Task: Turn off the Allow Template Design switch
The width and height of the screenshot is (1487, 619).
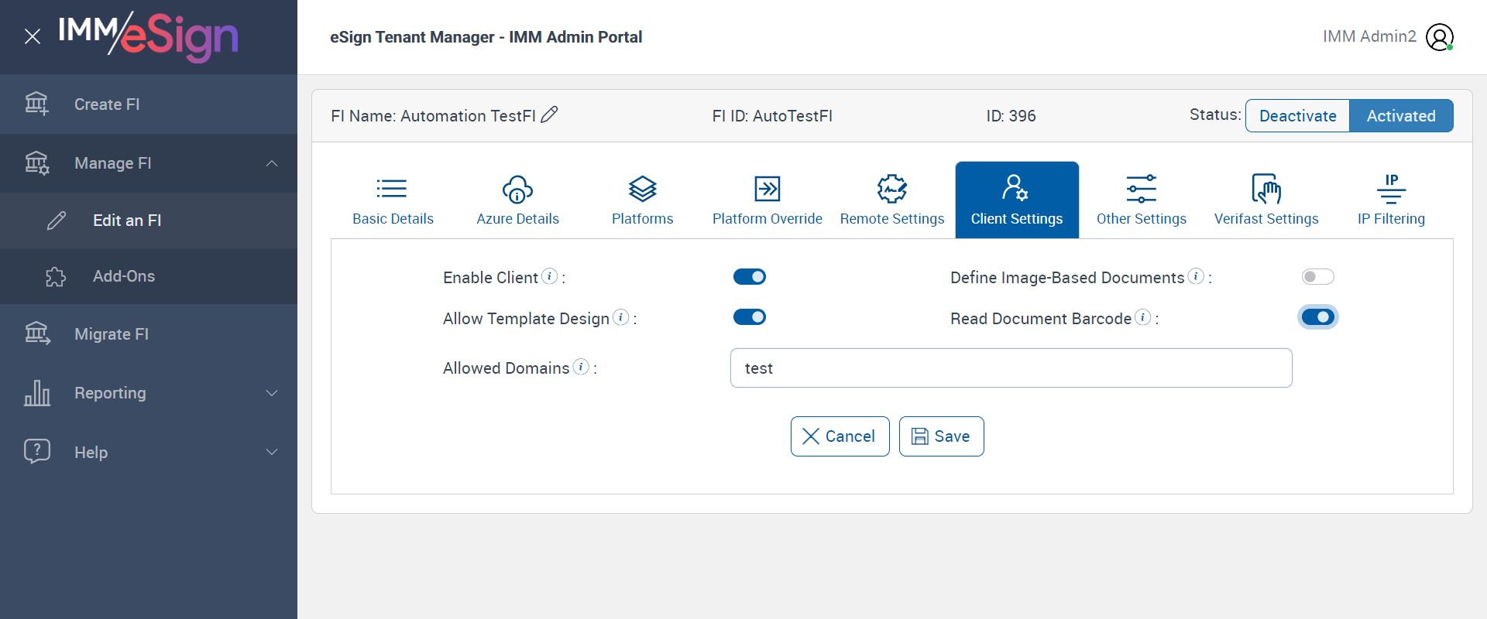Action: 749,317
